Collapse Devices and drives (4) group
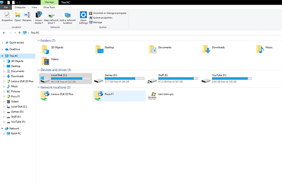Screen dimensions: 282x185 [39, 70]
